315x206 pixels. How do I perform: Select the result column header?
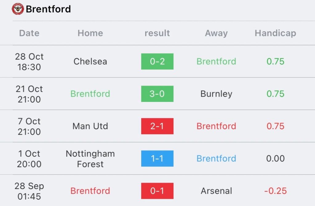[x=157, y=33]
